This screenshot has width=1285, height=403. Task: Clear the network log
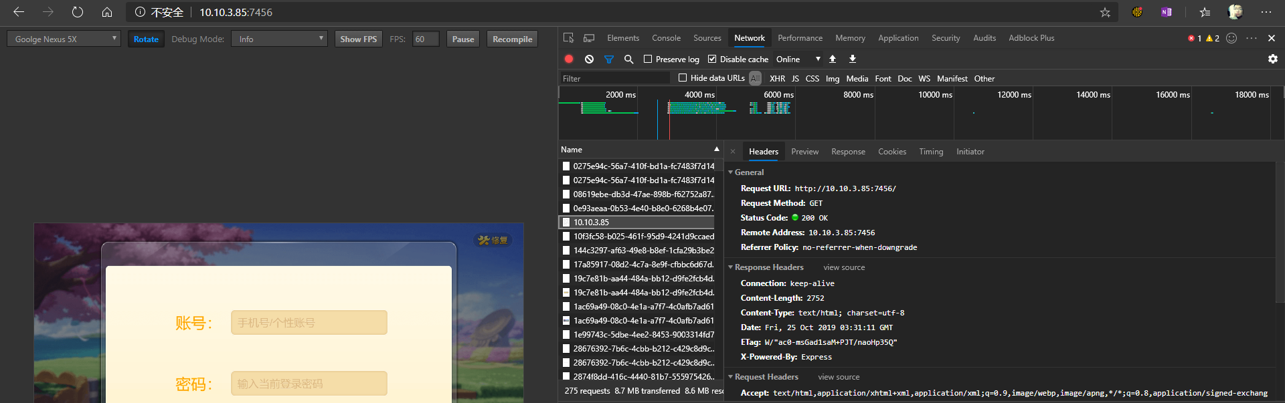pyautogui.click(x=589, y=59)
